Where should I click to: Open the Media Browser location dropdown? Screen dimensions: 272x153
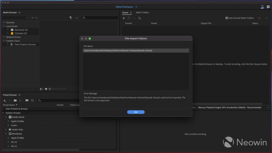(15, 18)
